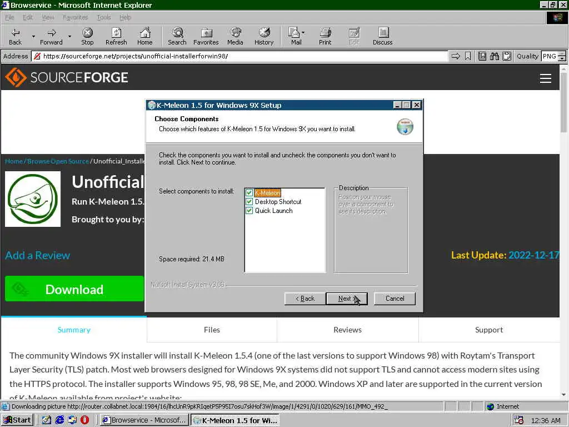The image size is (569, 427).
Task: Toggle the K-Meleon component checkbox
Action: tap(249, 193)
